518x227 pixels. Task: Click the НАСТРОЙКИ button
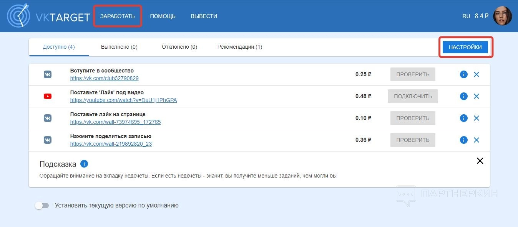click(x=465, y=47)
